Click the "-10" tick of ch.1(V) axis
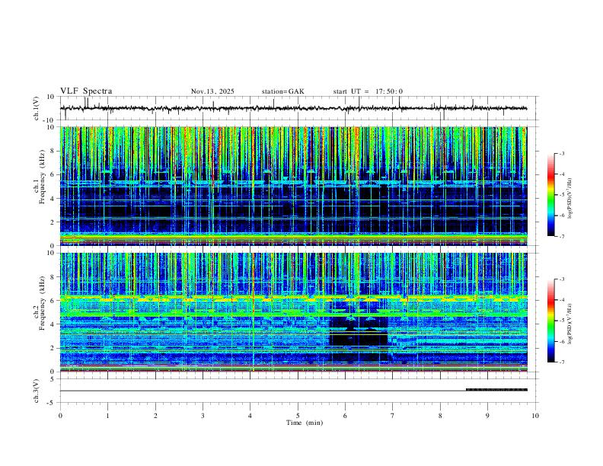Image resolution: width=603 pixels, height=466 pixels. point(49,120)
